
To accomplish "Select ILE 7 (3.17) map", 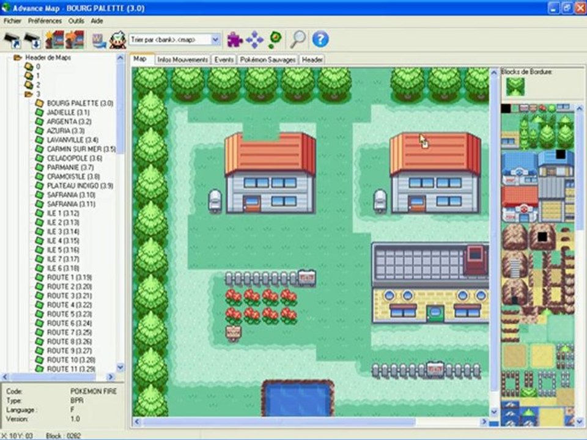I will click(63, 259).
